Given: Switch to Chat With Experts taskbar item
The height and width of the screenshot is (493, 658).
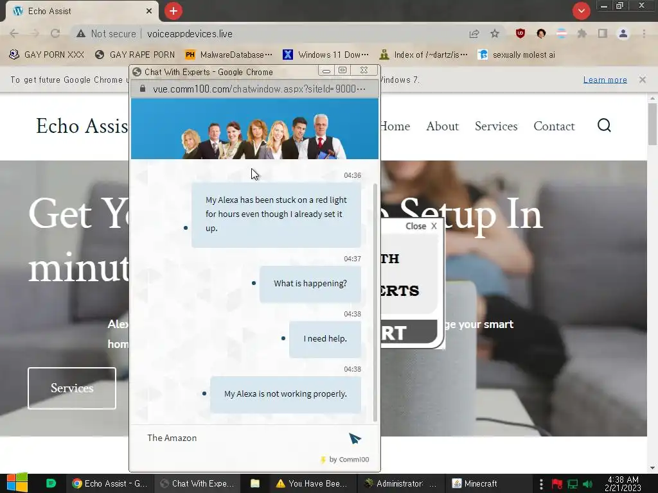Looking at the screenshot, I should (197, 483).
